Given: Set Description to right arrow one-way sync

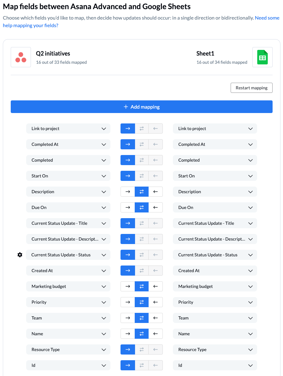Looking at the screenshot, I should click(x=128, y=192).
